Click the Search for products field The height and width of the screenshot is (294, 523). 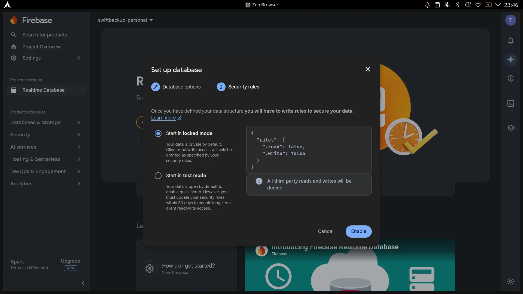tap(45, 35)
